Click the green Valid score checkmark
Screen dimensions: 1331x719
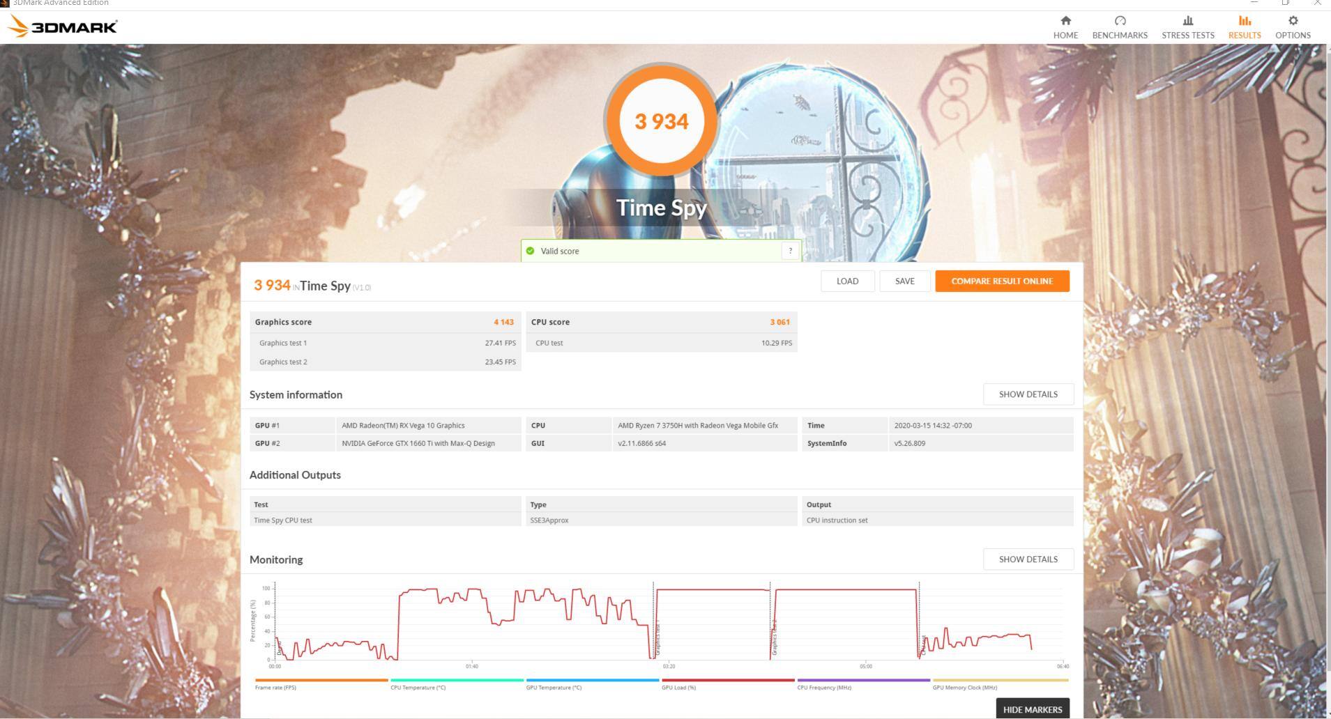530,251
